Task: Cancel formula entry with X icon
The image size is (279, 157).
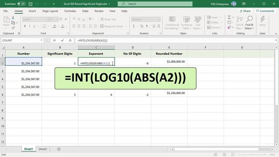Action: click(54, 41)
